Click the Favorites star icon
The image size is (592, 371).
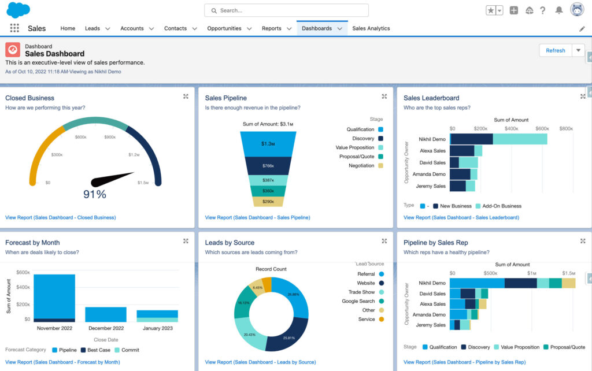491,10
